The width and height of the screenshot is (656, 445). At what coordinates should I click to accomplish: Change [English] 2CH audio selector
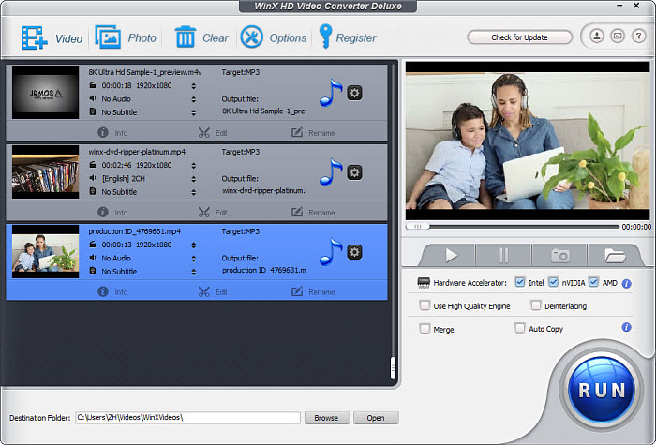(193, 179)
